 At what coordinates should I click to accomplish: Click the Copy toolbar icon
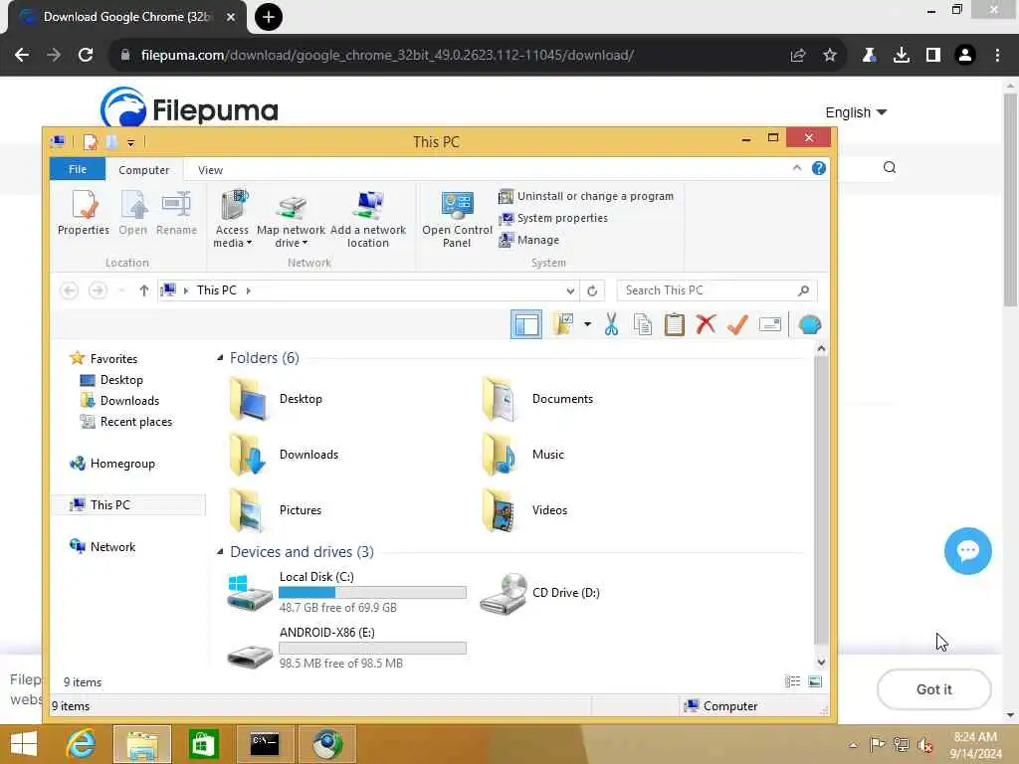[643, 324]
